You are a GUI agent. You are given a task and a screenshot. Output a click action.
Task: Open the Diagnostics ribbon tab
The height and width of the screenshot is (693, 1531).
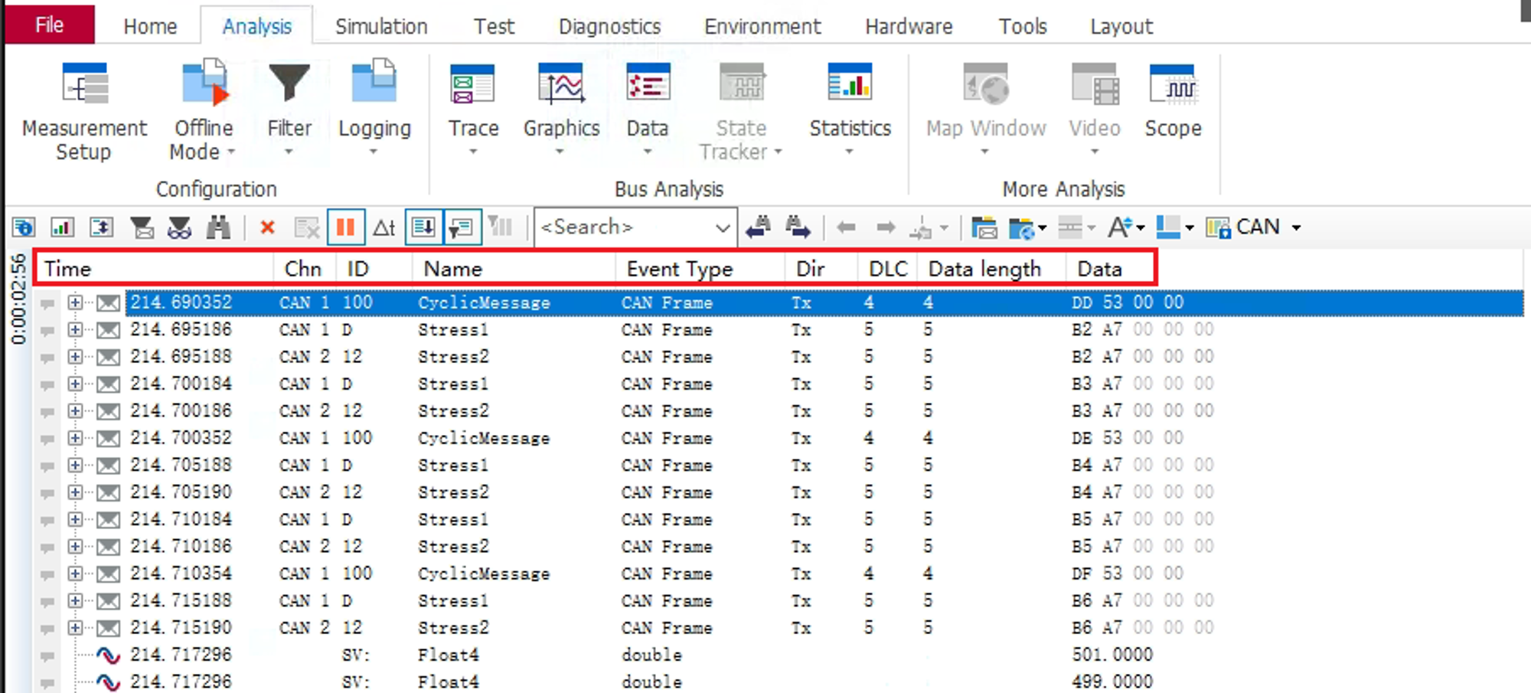tap(609, 27)
